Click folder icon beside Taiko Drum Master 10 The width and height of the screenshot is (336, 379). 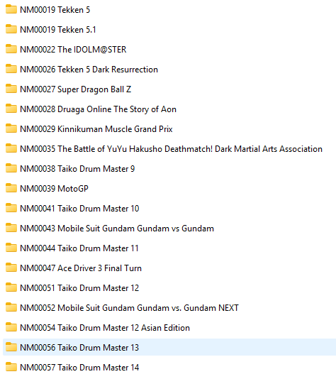point(11,208)
